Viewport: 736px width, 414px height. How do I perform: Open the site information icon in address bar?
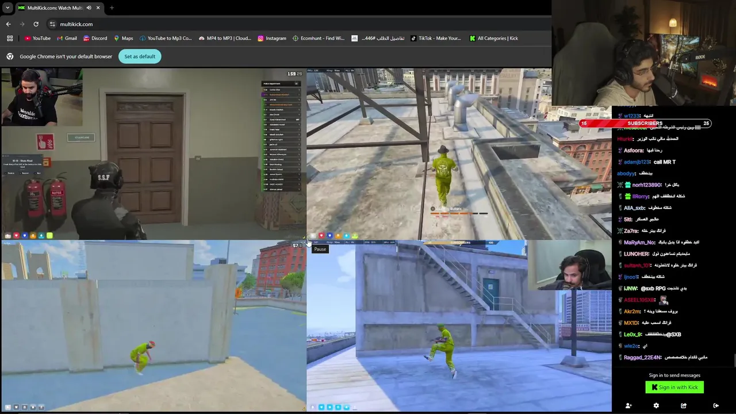(x=52, y=24)
